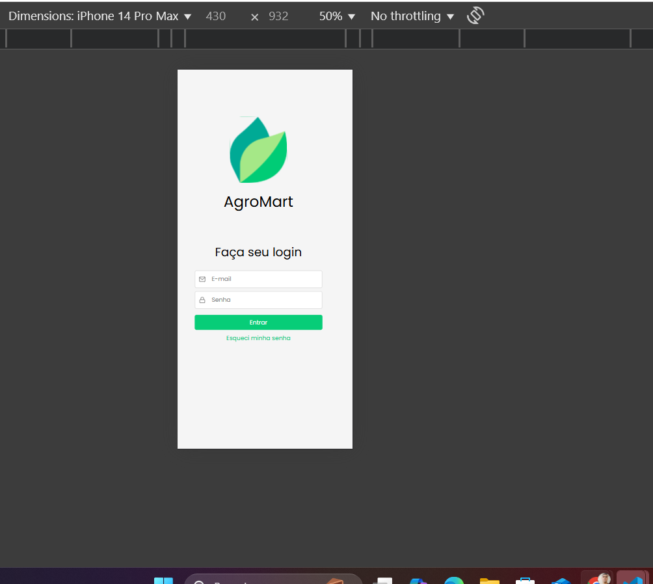Click the viewport height field showing 932
The image size is (653, 584).
278,16
